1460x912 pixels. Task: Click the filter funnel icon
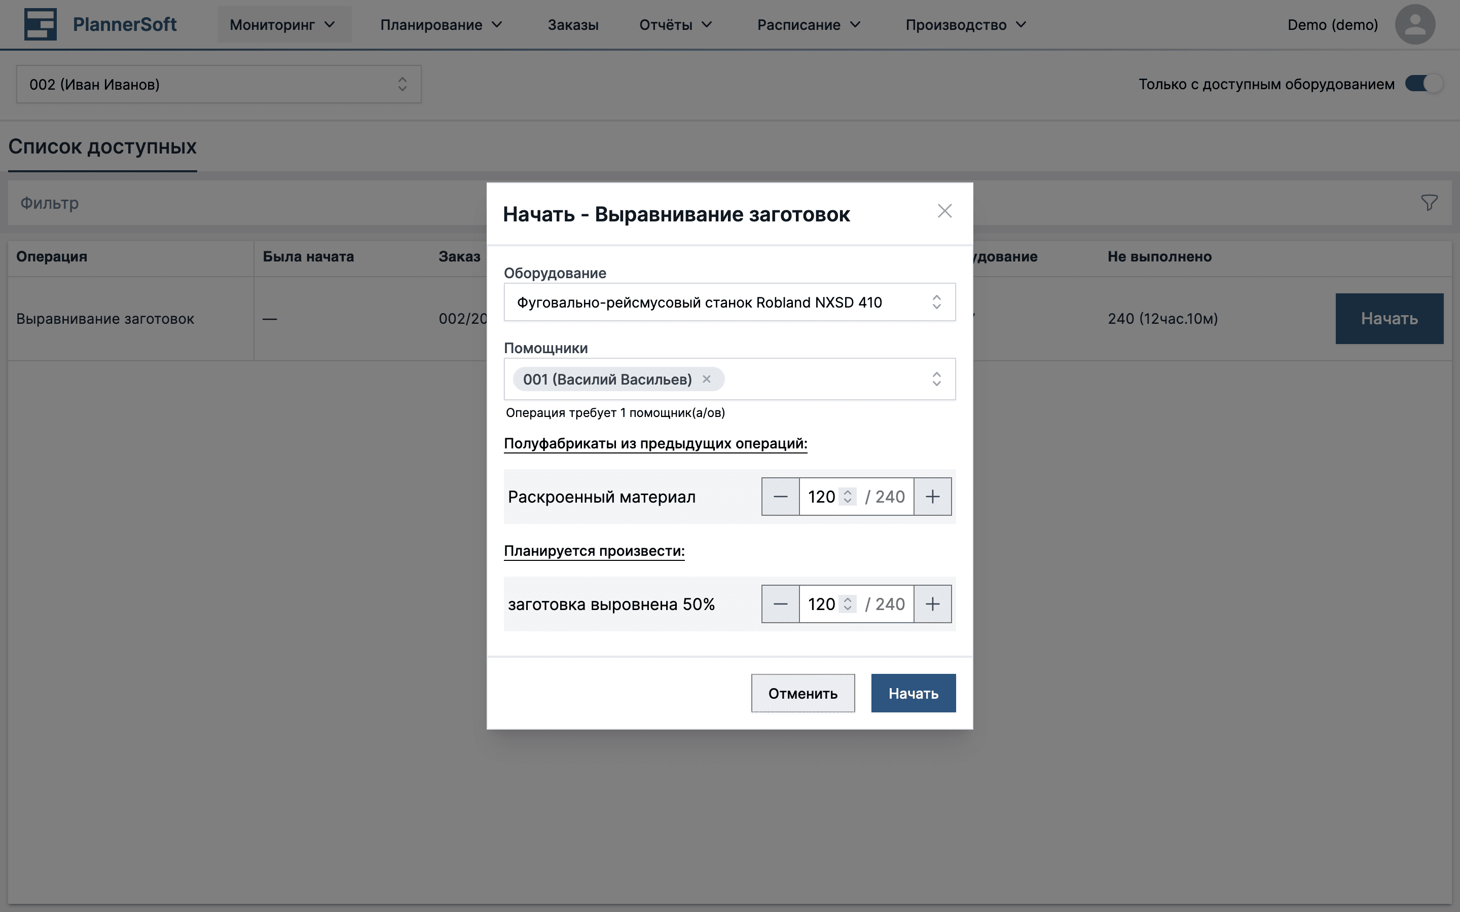(x=1430, y=203)
